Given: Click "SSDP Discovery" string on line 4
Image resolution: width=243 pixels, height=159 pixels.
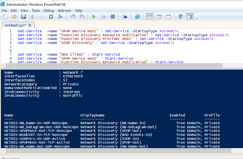Looking at the screenshot, I should click(x=77, y=43).
